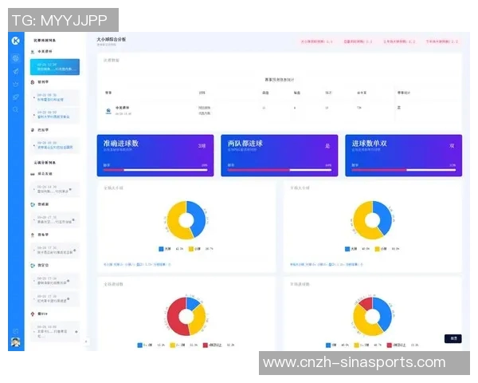Screen dimensions: 478x383
Task: Open the match card timed 14:30
Action: click(55, 189)
